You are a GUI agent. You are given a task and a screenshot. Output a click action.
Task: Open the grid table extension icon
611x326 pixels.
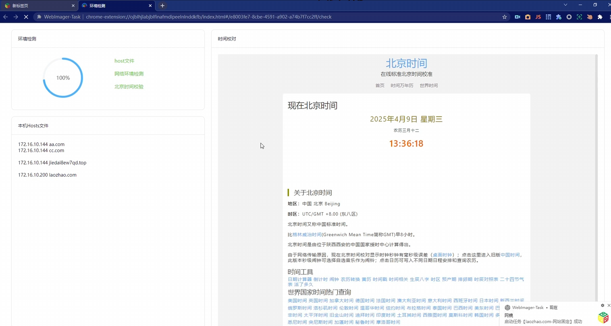point(548,17)
